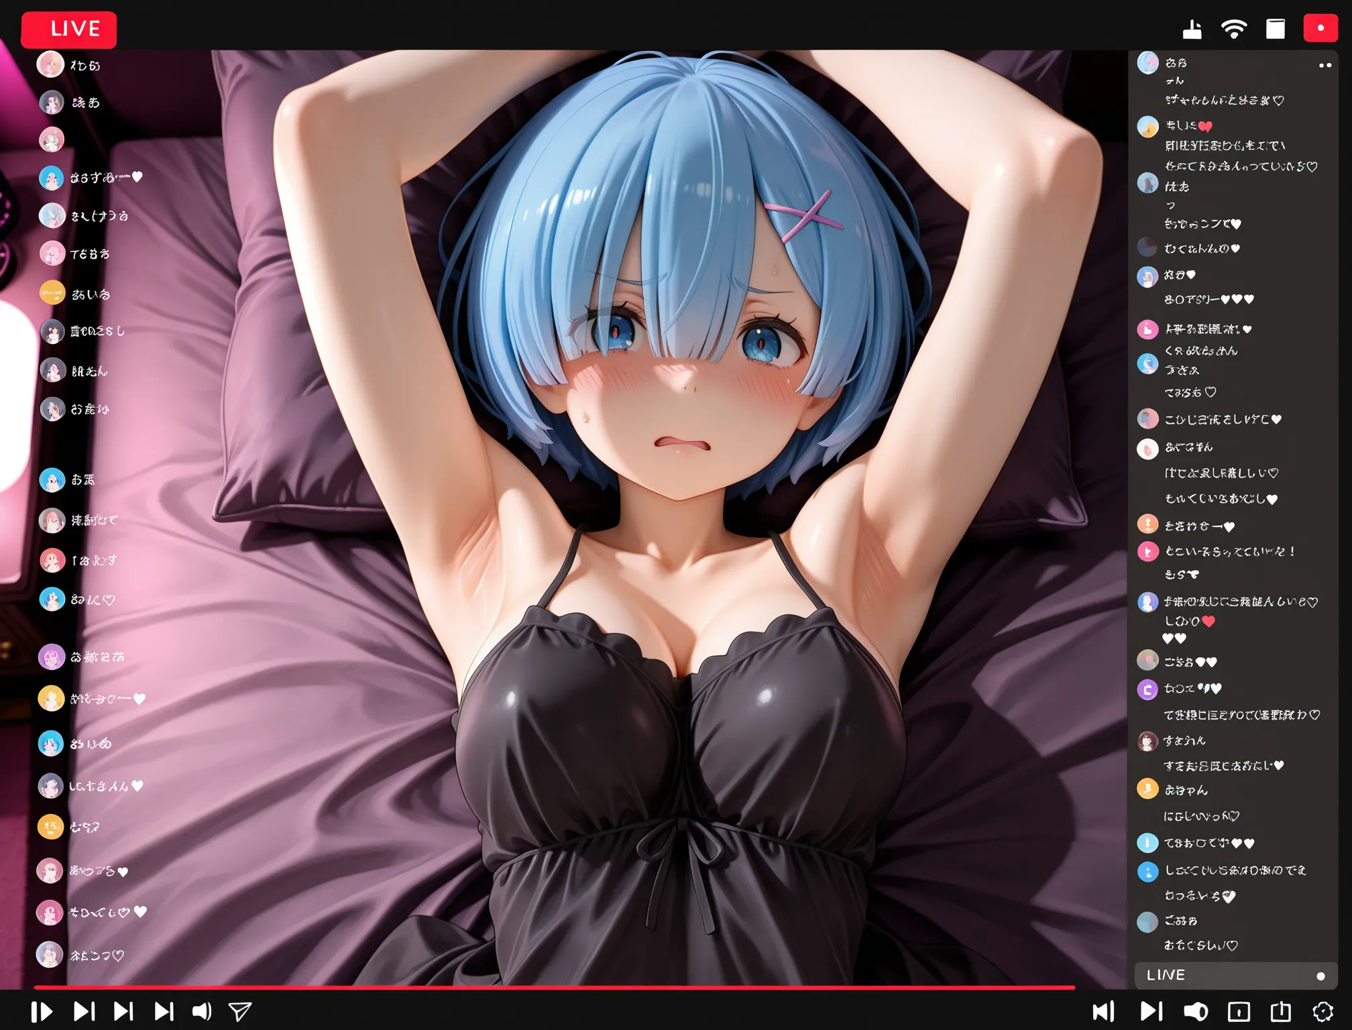Click the share/export icon beside the settings gear
This screenshot has width=1352, height=1030.
click(1280, 1011)
